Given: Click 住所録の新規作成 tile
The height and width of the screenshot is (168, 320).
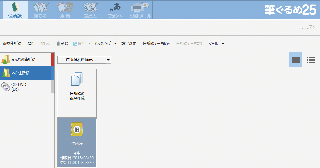Looking at the screenshot, I should pos(77,93).
